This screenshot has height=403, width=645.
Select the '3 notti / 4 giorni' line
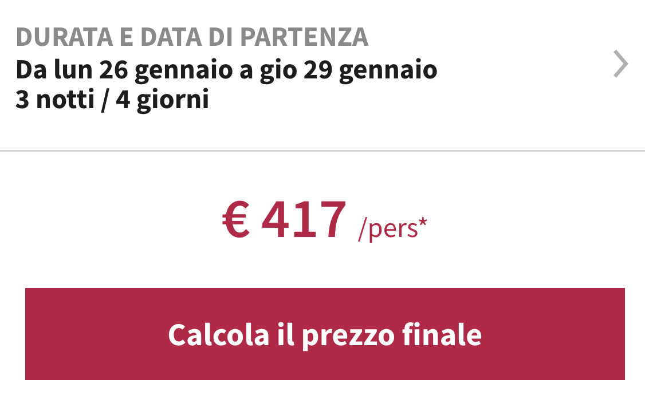112,100
